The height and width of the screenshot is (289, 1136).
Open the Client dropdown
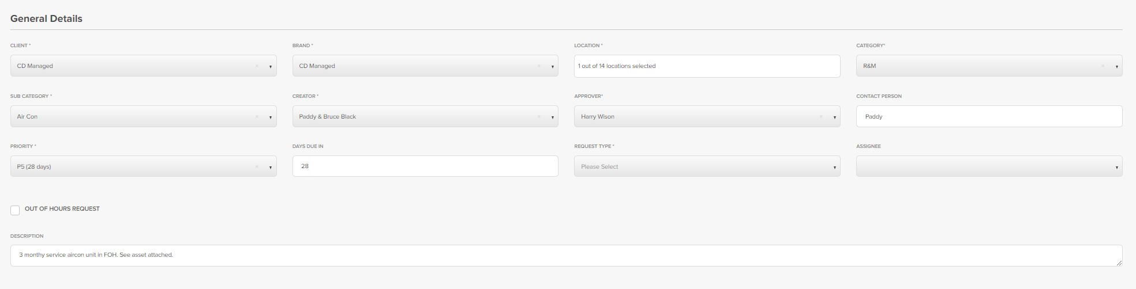coord(270,67)
